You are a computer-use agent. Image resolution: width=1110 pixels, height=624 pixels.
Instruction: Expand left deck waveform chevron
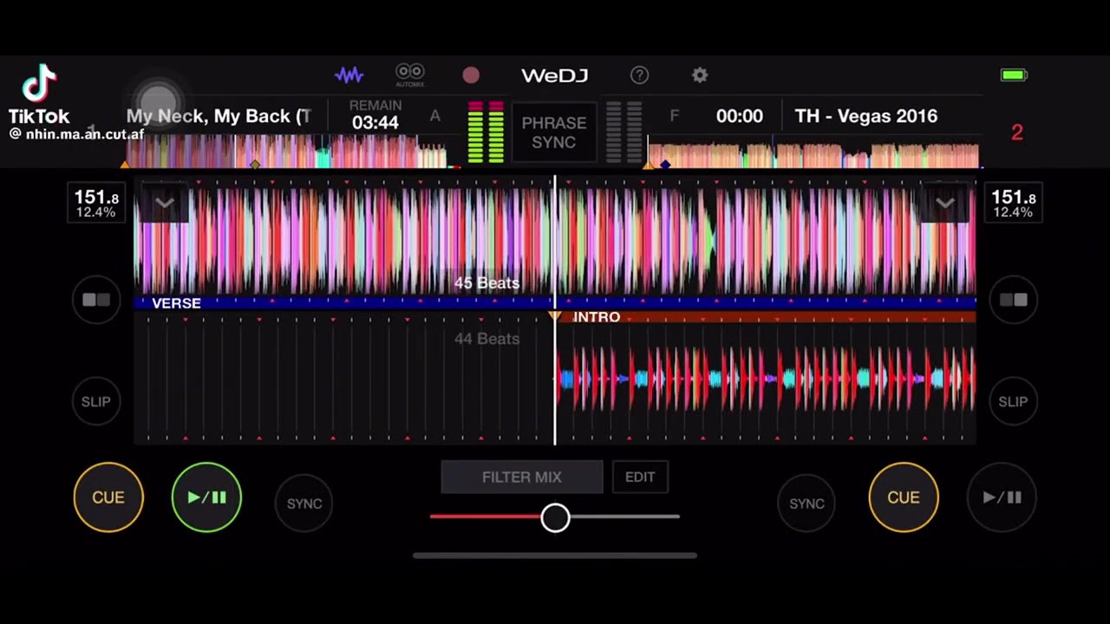coord(165,204)
